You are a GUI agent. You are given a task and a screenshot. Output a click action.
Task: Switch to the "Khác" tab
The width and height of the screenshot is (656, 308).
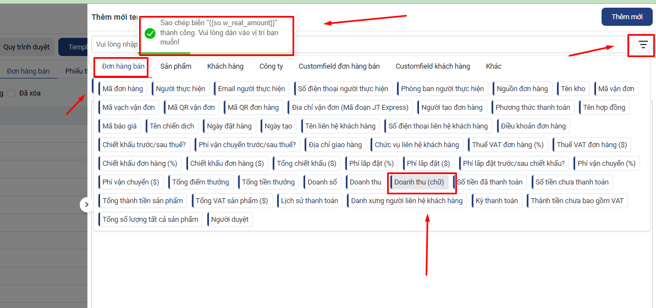pos(493,66)
